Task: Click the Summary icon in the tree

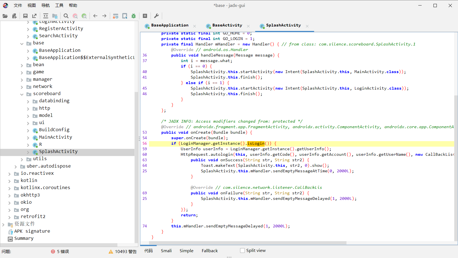Action: [x=10, y=239]
